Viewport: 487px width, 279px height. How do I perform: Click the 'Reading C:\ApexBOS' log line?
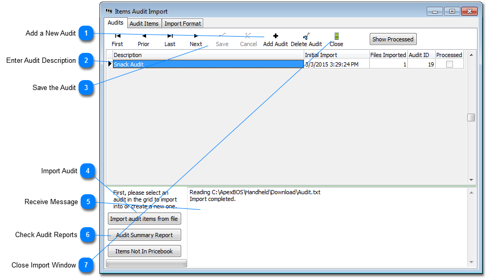[255, 192]
